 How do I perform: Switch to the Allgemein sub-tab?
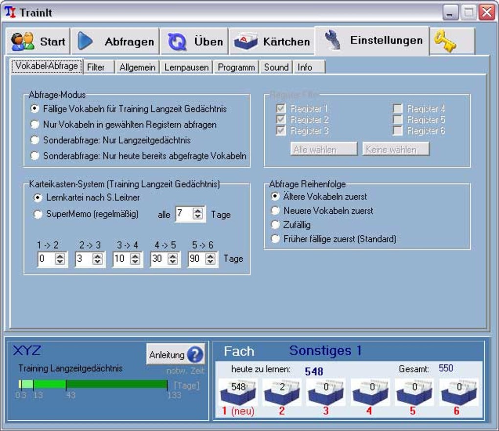(x=137, y=67)
